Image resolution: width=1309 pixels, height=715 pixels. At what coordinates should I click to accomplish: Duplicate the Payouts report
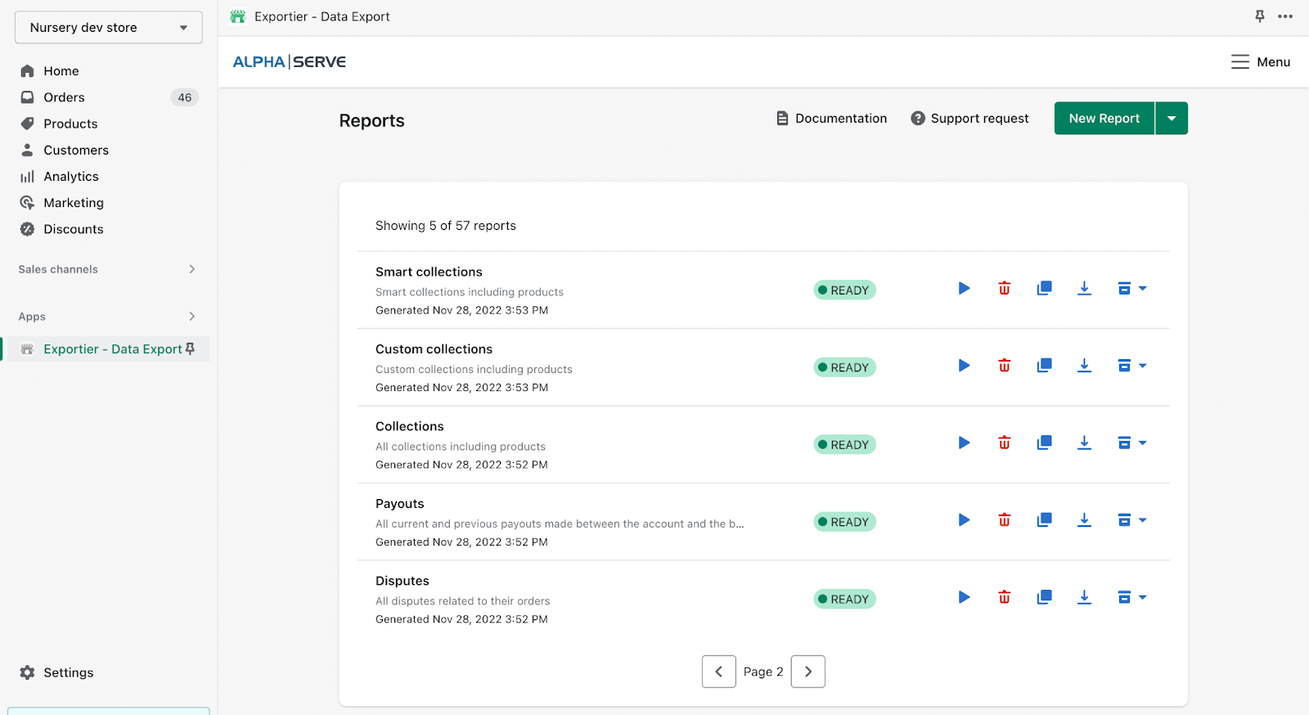1044,519
